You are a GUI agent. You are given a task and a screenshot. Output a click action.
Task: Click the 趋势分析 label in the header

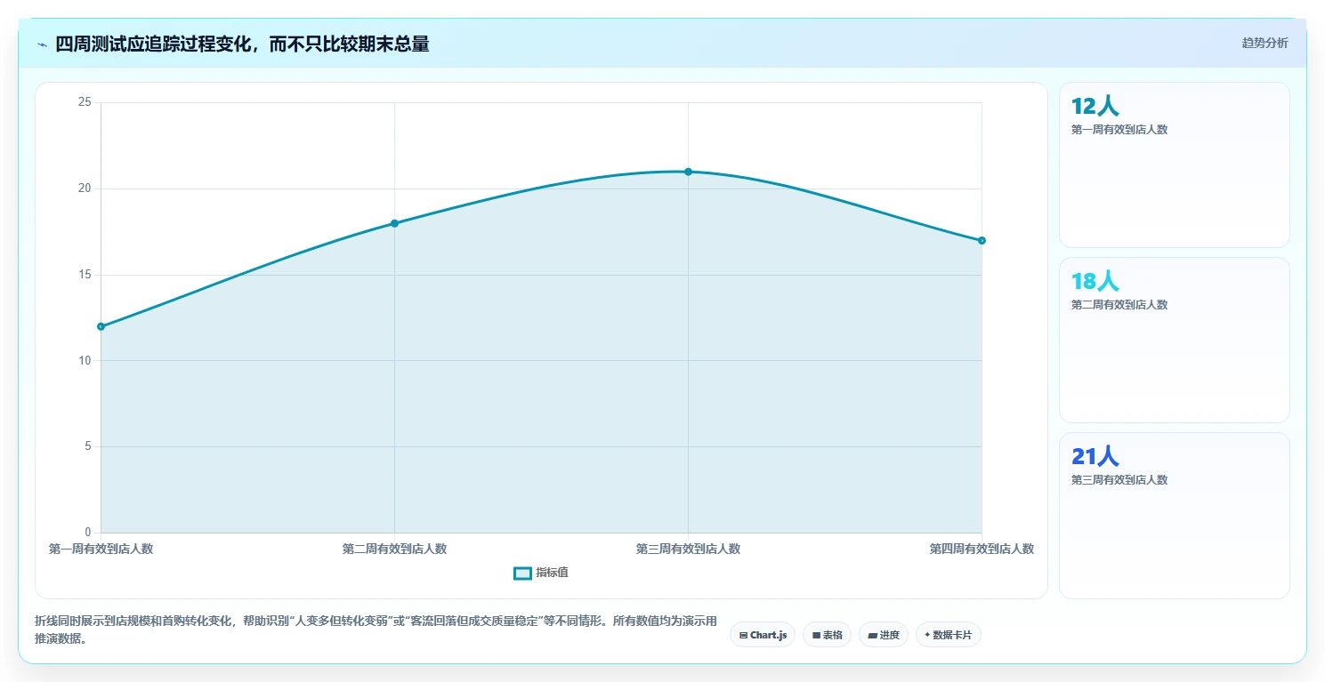(1264, 43)
